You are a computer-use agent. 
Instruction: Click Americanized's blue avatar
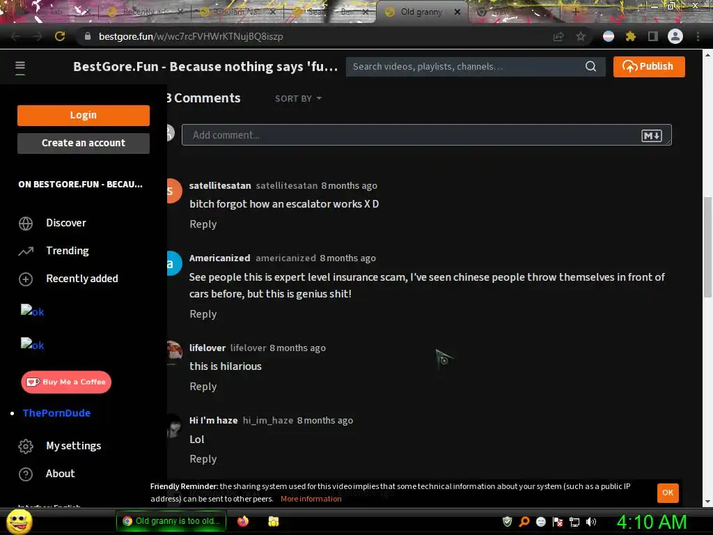173,263
